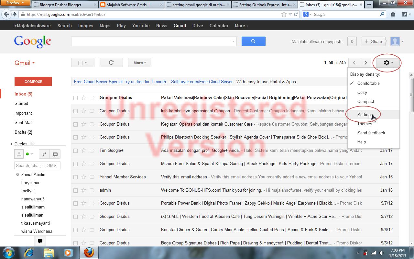
Task: Click the browser forward arrow
Action: click(x=14, y=15)
